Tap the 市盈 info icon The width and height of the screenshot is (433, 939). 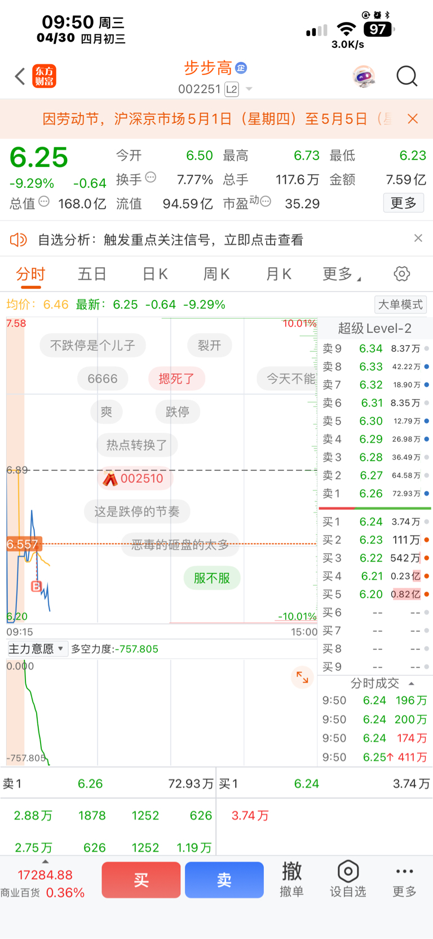pyautogui.click(x=266, y=201)
